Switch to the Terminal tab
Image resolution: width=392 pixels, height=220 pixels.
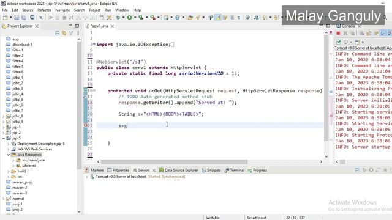(235, 170)
